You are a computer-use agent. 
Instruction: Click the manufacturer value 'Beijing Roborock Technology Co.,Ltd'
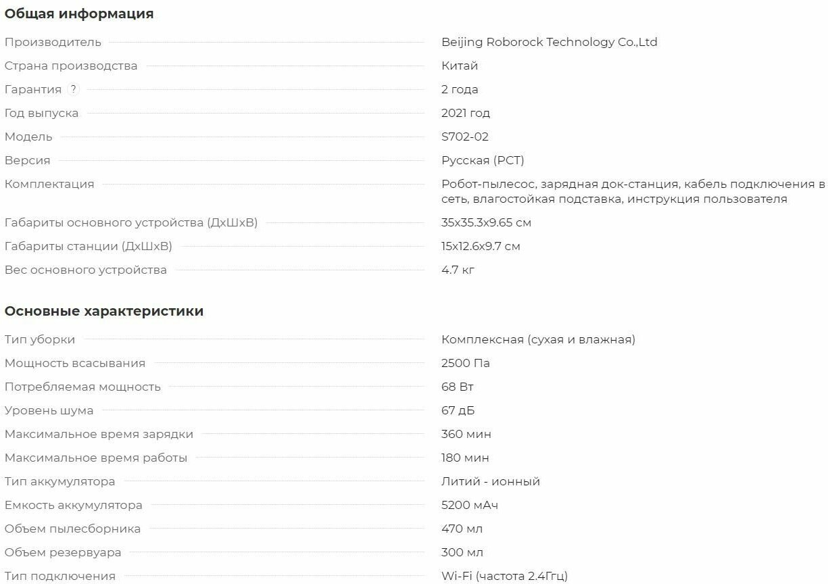[549, 42]
